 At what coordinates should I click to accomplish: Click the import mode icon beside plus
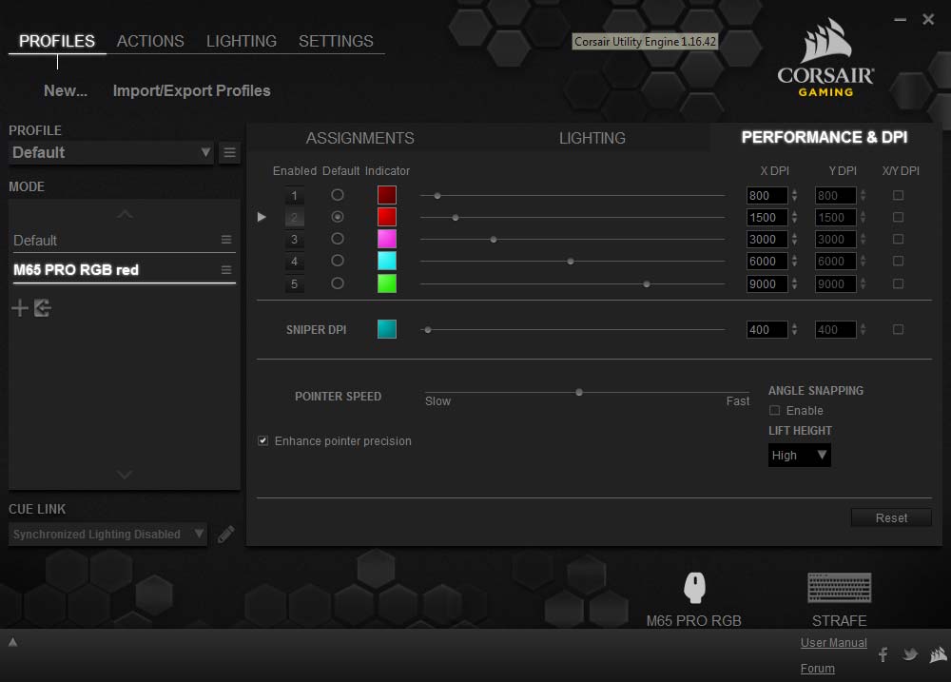click(x=43, y=308)
